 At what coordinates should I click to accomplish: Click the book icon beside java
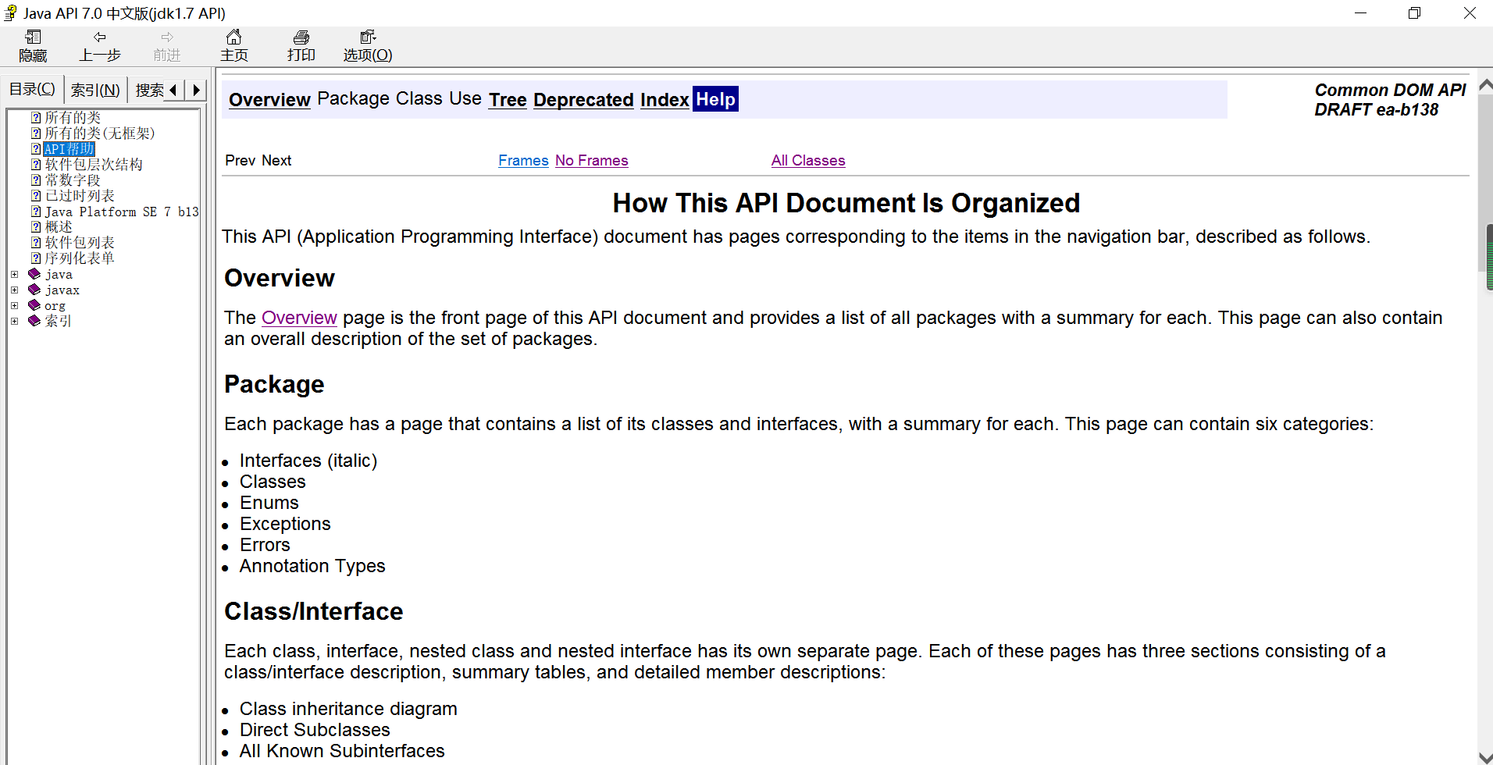34,274
